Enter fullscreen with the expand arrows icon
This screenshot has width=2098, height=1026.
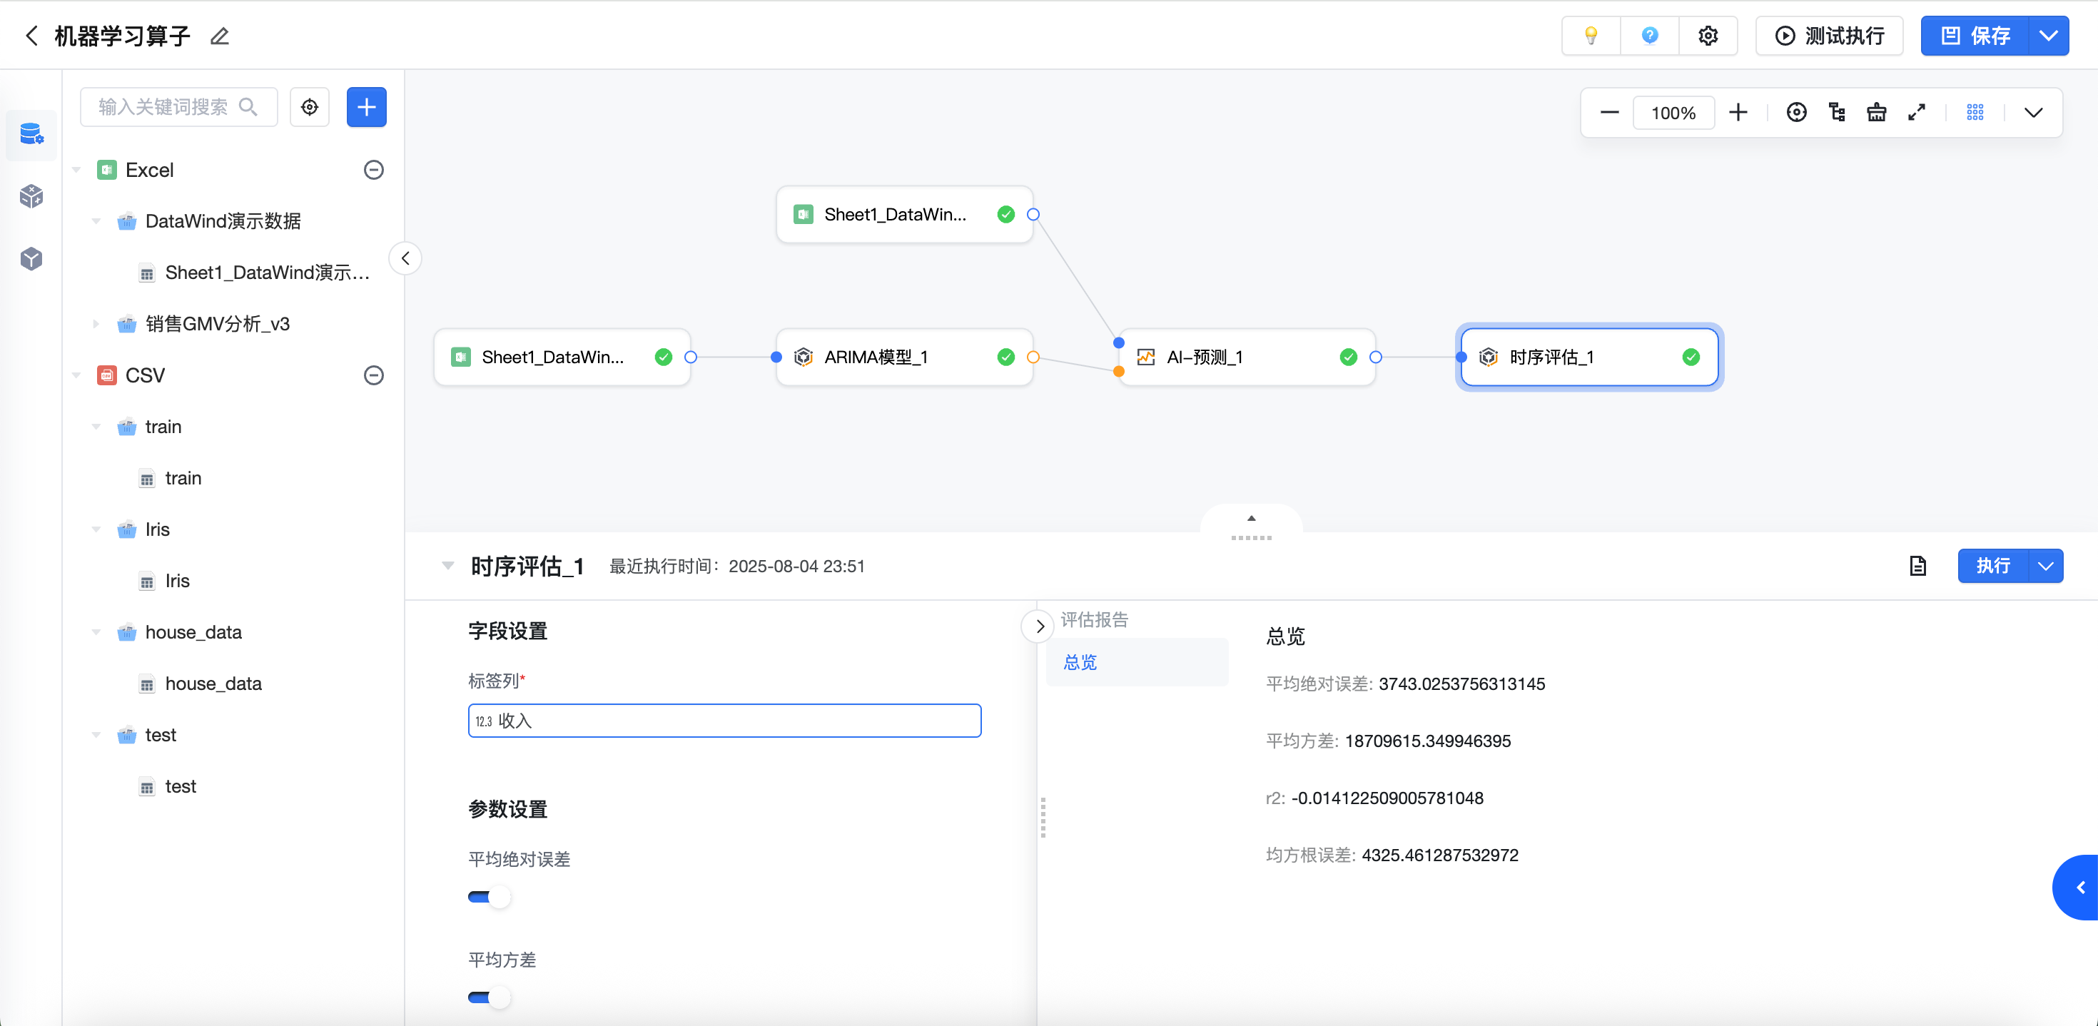coord(1916,112)
